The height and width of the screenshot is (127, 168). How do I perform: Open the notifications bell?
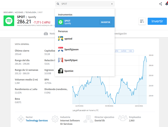(x=167, y=4)
